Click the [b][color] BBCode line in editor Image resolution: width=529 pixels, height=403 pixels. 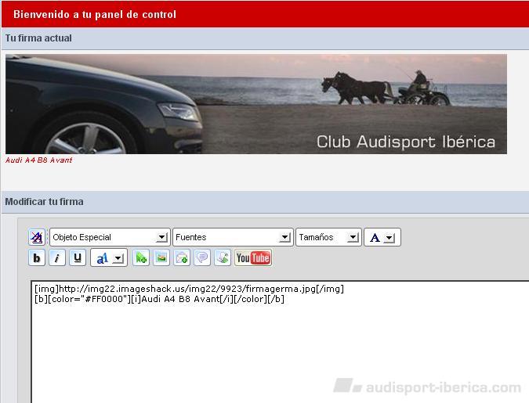point(159,299)
